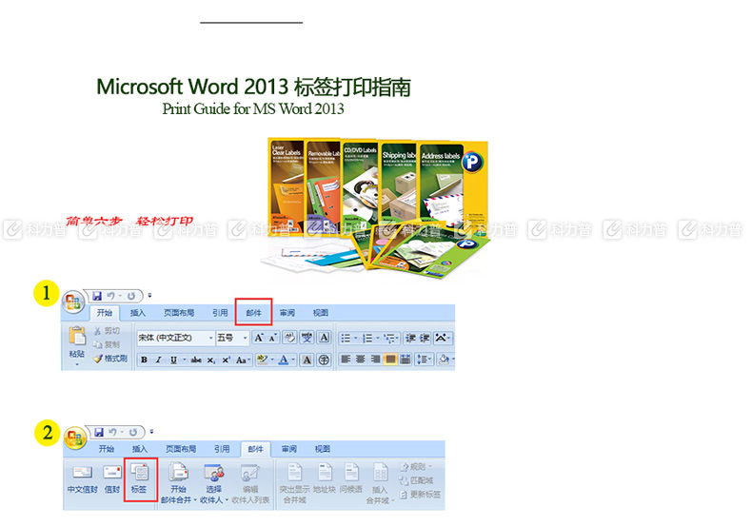Viewport: 752px width, 526px height.
Task: Click the 粘贴 paste clipboard icon
Action: [77, 337]
